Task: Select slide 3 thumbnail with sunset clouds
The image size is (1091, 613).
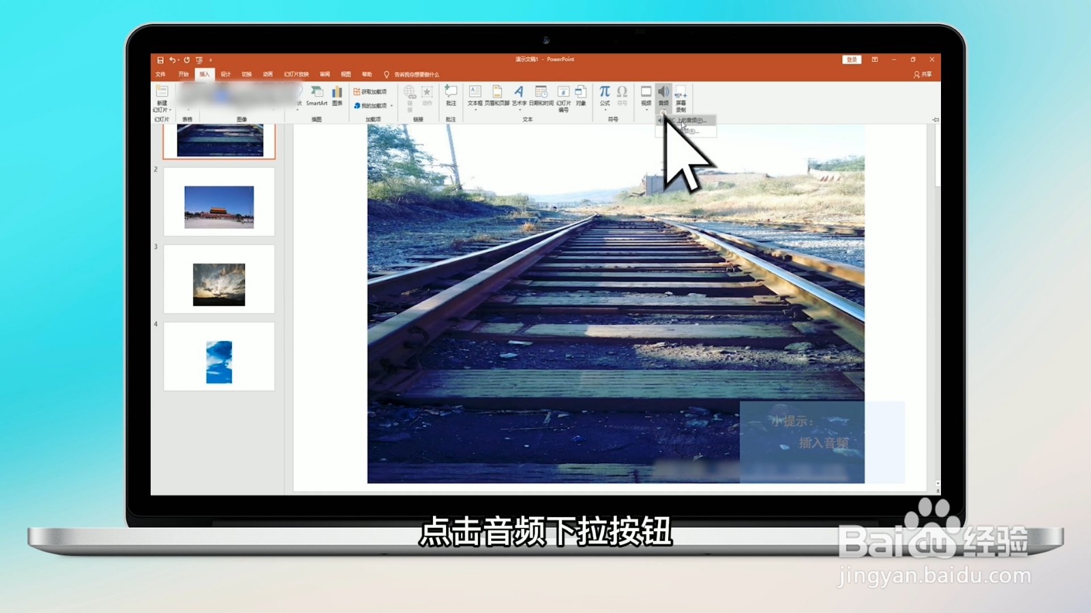Action: [x=219, y=279]
